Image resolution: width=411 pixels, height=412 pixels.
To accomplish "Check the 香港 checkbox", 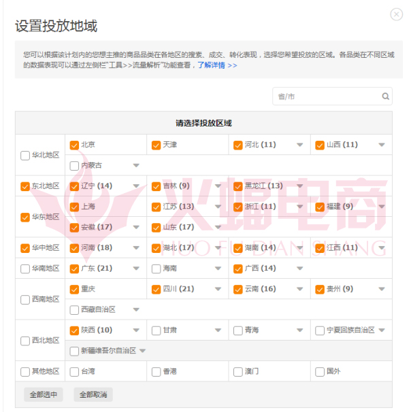I will pos(157,372).
